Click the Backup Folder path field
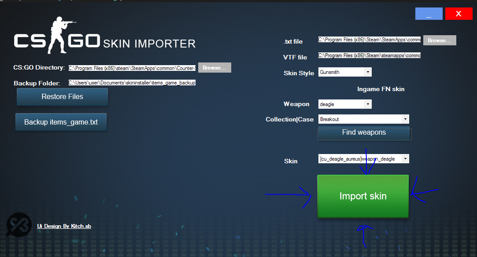 (132, 83)
